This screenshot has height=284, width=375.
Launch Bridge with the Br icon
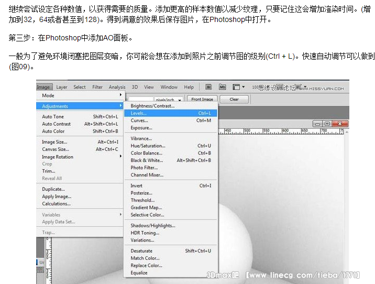pyautogui.click(x=208, y=87)
